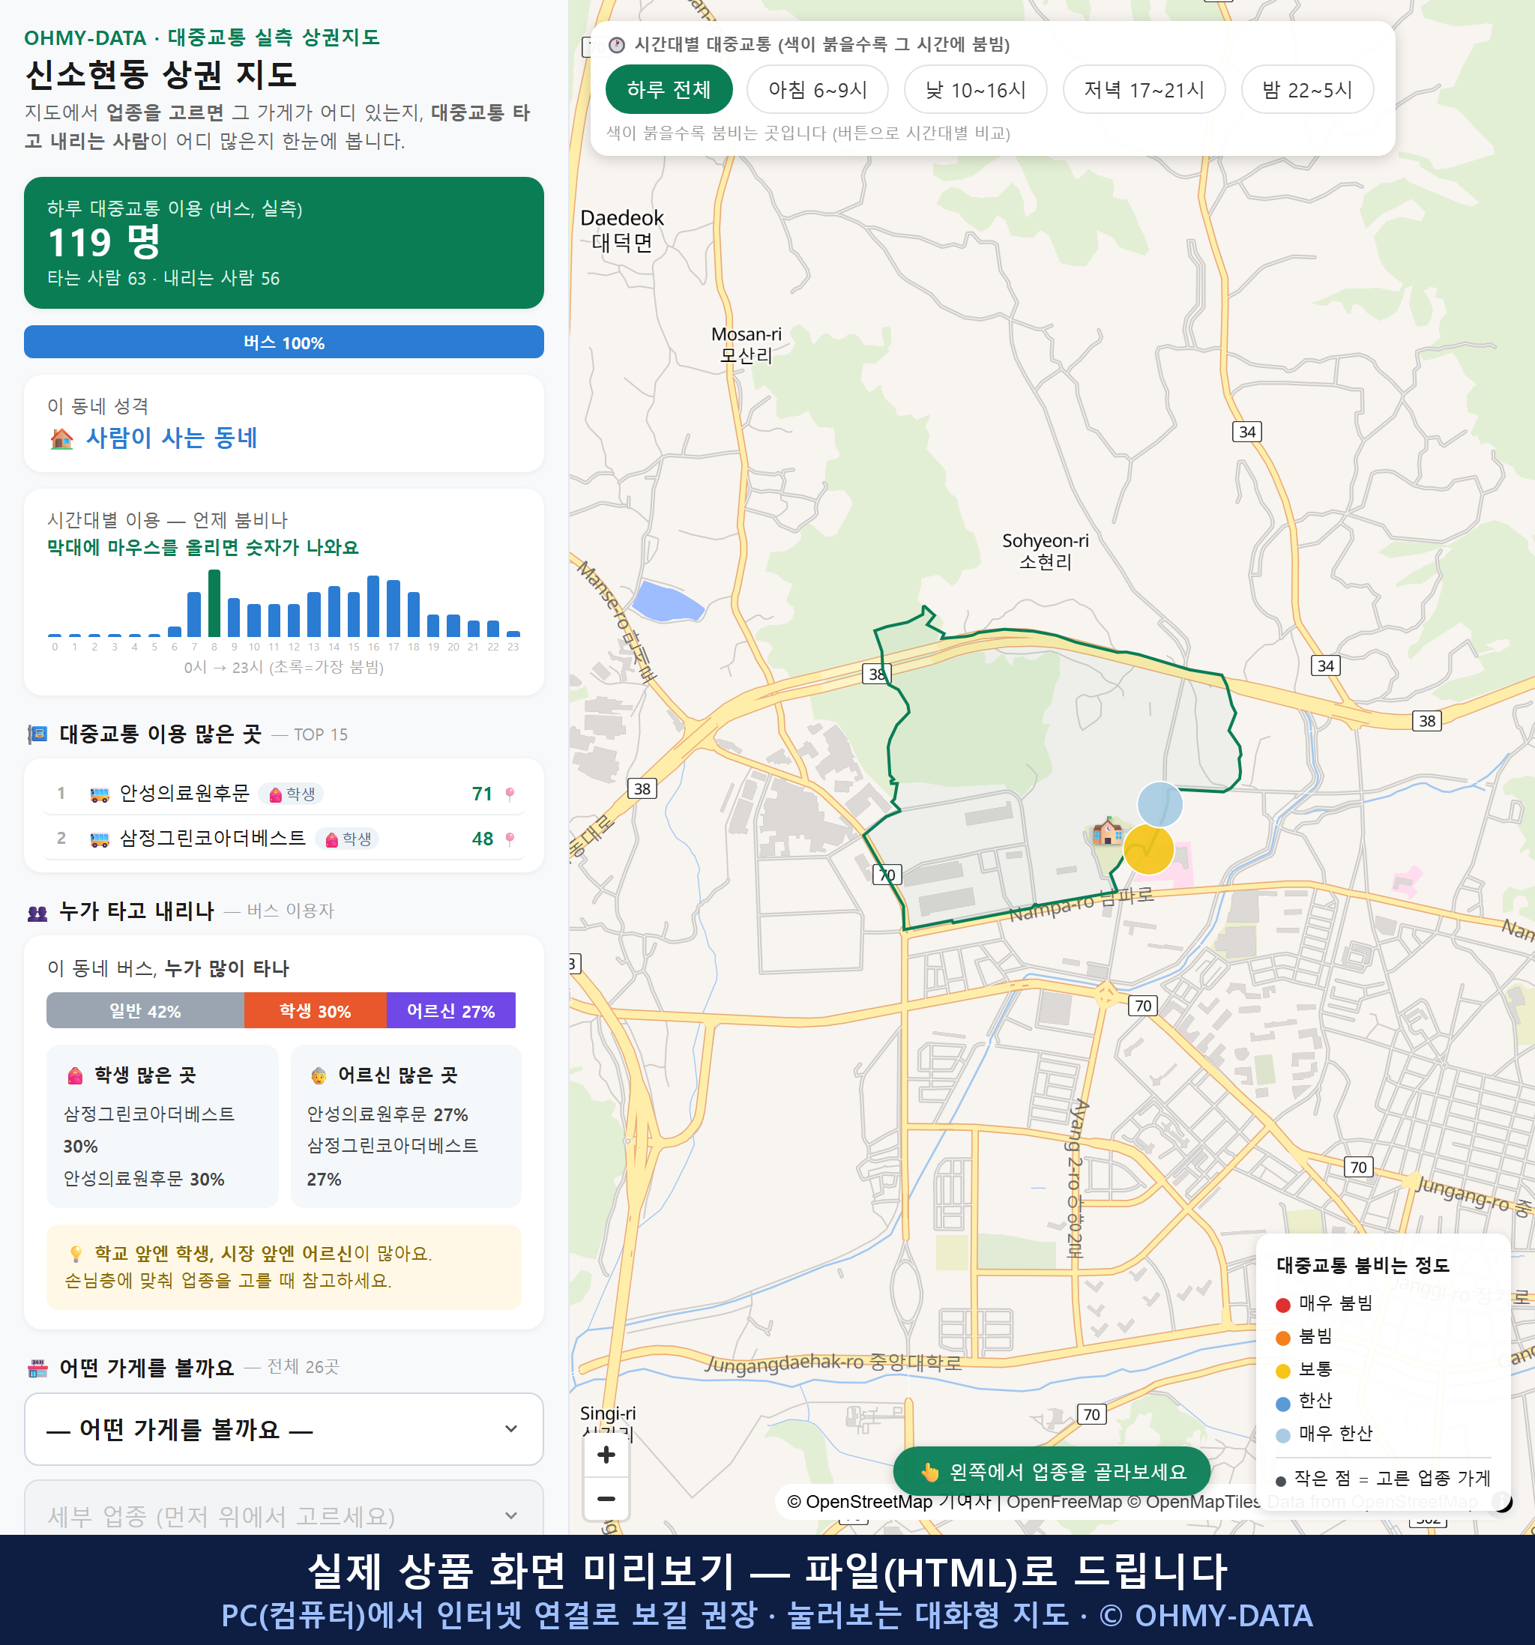The height and width of the screenshot is (1645, 1535).
Task: Click the elder face icon next to 어르신 많은 곳
Action: [x=319, y=1075]
